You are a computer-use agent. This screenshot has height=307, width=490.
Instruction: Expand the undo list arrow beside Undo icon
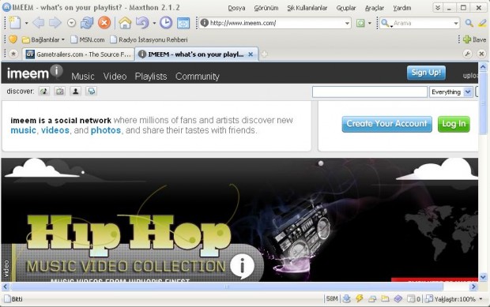click(154, 23)
